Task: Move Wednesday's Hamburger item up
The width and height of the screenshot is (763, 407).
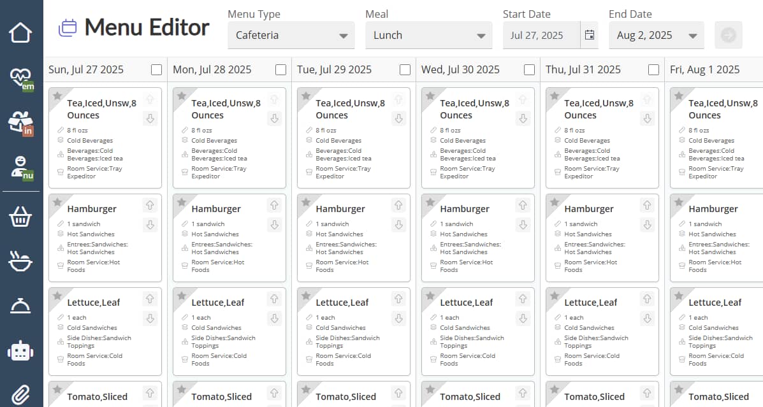Action: tap(523, 206)
